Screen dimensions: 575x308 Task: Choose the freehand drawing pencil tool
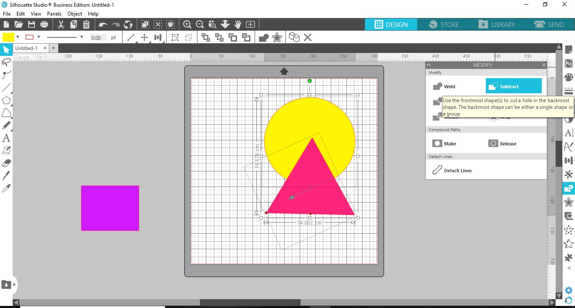[6, 125]
